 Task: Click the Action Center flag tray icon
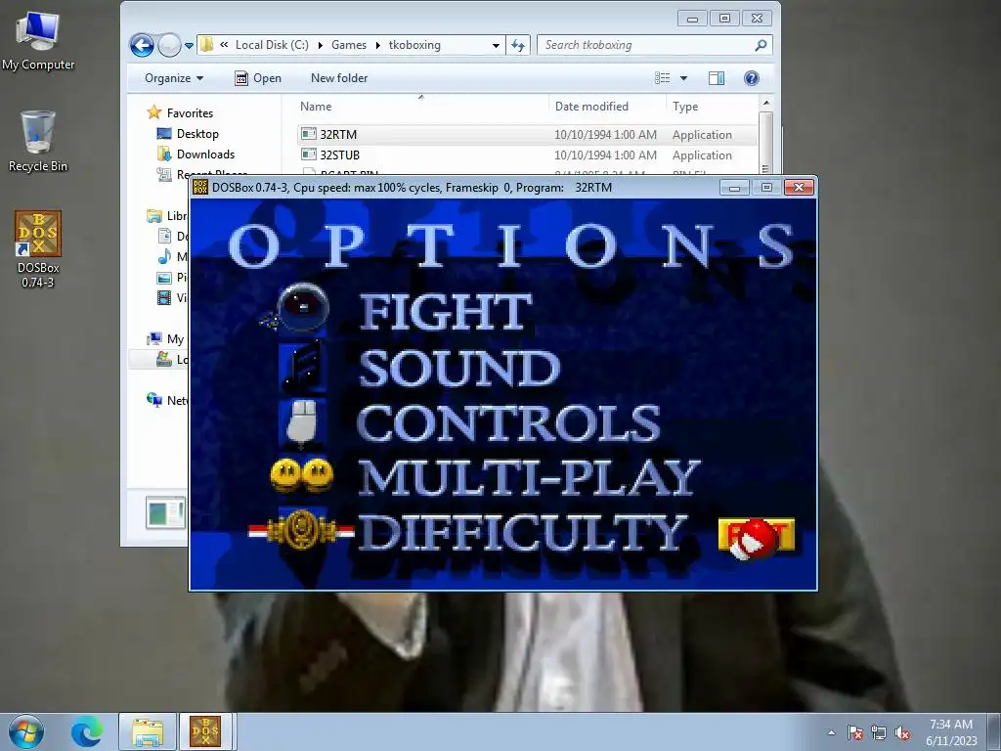[x=854, y=732]
